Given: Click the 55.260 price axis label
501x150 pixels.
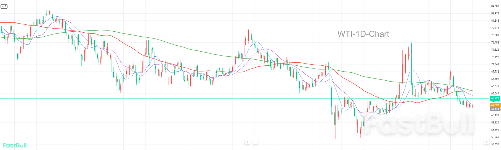Looking at the screenshot, I should pos(495,137).
